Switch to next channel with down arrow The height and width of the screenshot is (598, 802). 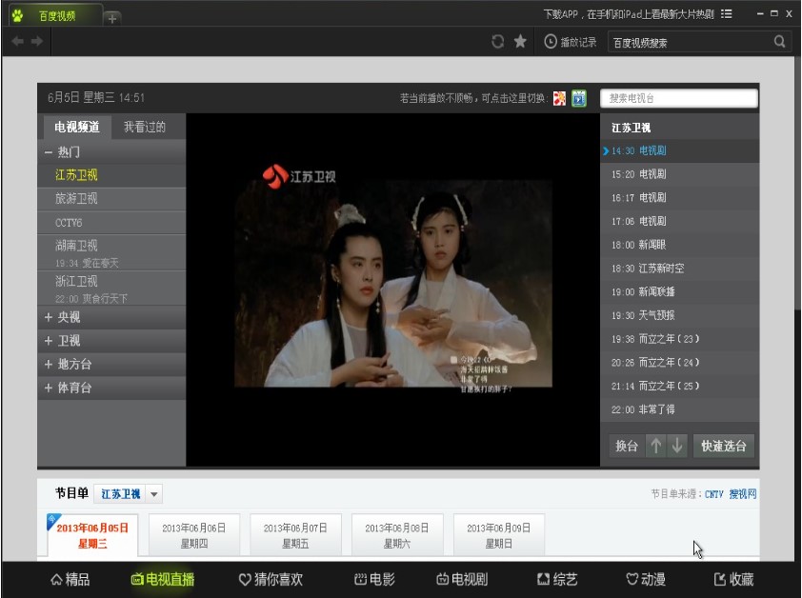[x=677, y=446]
